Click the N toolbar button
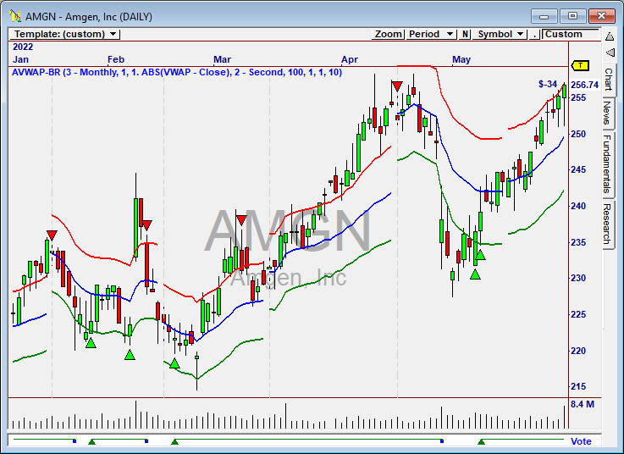Screen dimensions: 624x454 [x=465, y=34]
